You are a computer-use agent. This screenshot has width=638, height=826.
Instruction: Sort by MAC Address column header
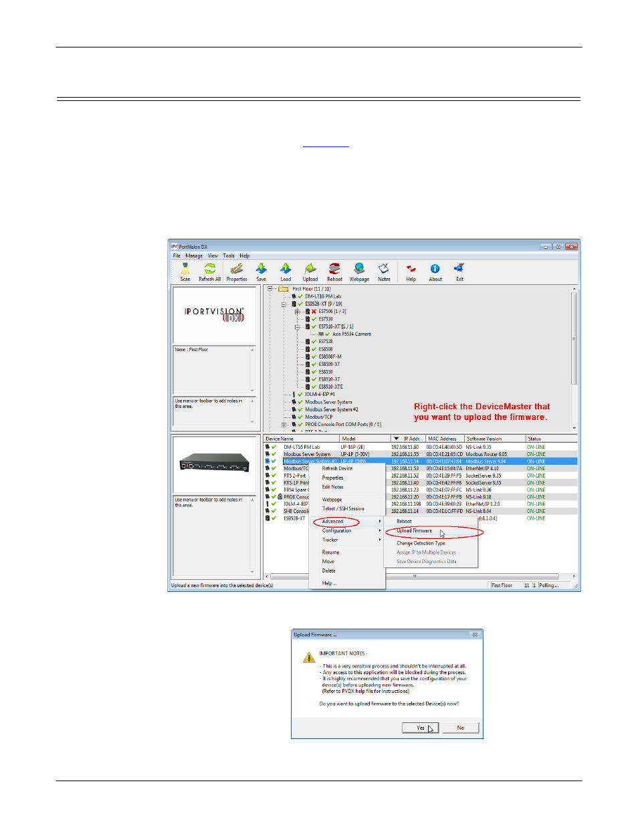445,439
